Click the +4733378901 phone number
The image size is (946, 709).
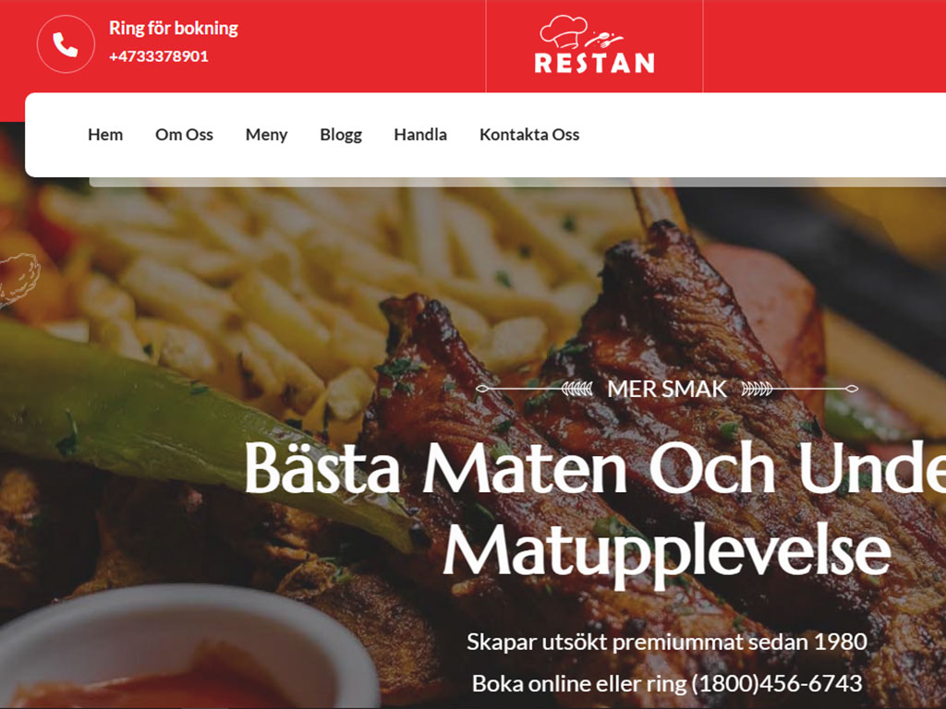pyautogui.click(x=159, y=56)
